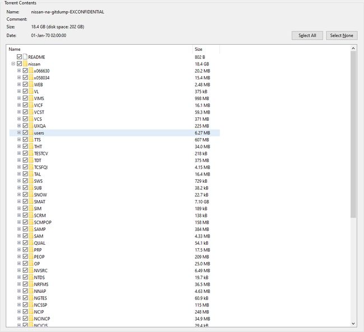Disable the SCMPOP folder checkbox

pos(25,222)
